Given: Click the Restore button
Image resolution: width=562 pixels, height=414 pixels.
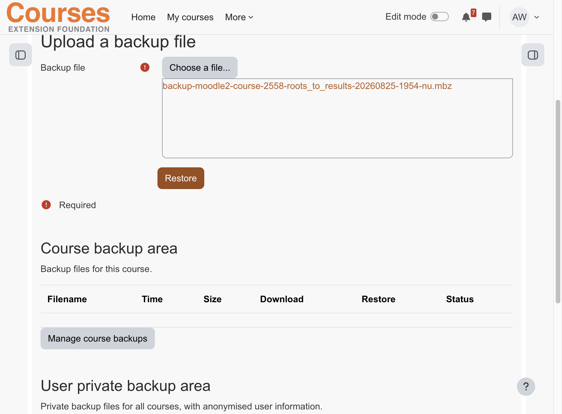Looking at the screenshot, I should [x=181, y=178].
